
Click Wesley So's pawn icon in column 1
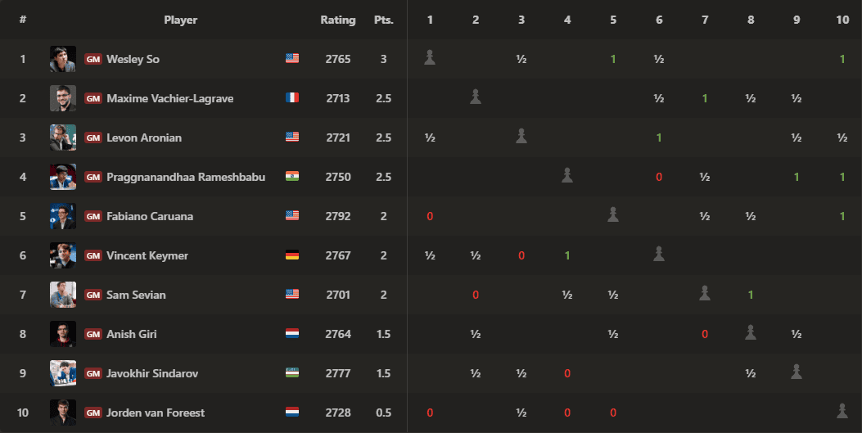[430, 57]
